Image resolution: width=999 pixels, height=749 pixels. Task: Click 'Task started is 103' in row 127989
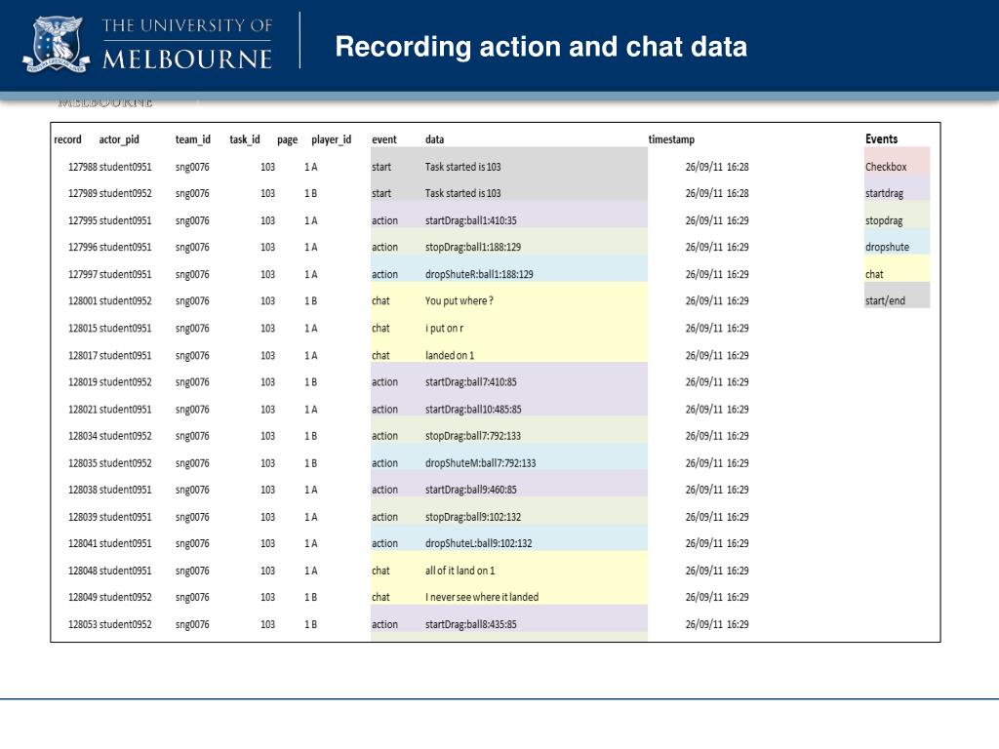coord(463,194)
